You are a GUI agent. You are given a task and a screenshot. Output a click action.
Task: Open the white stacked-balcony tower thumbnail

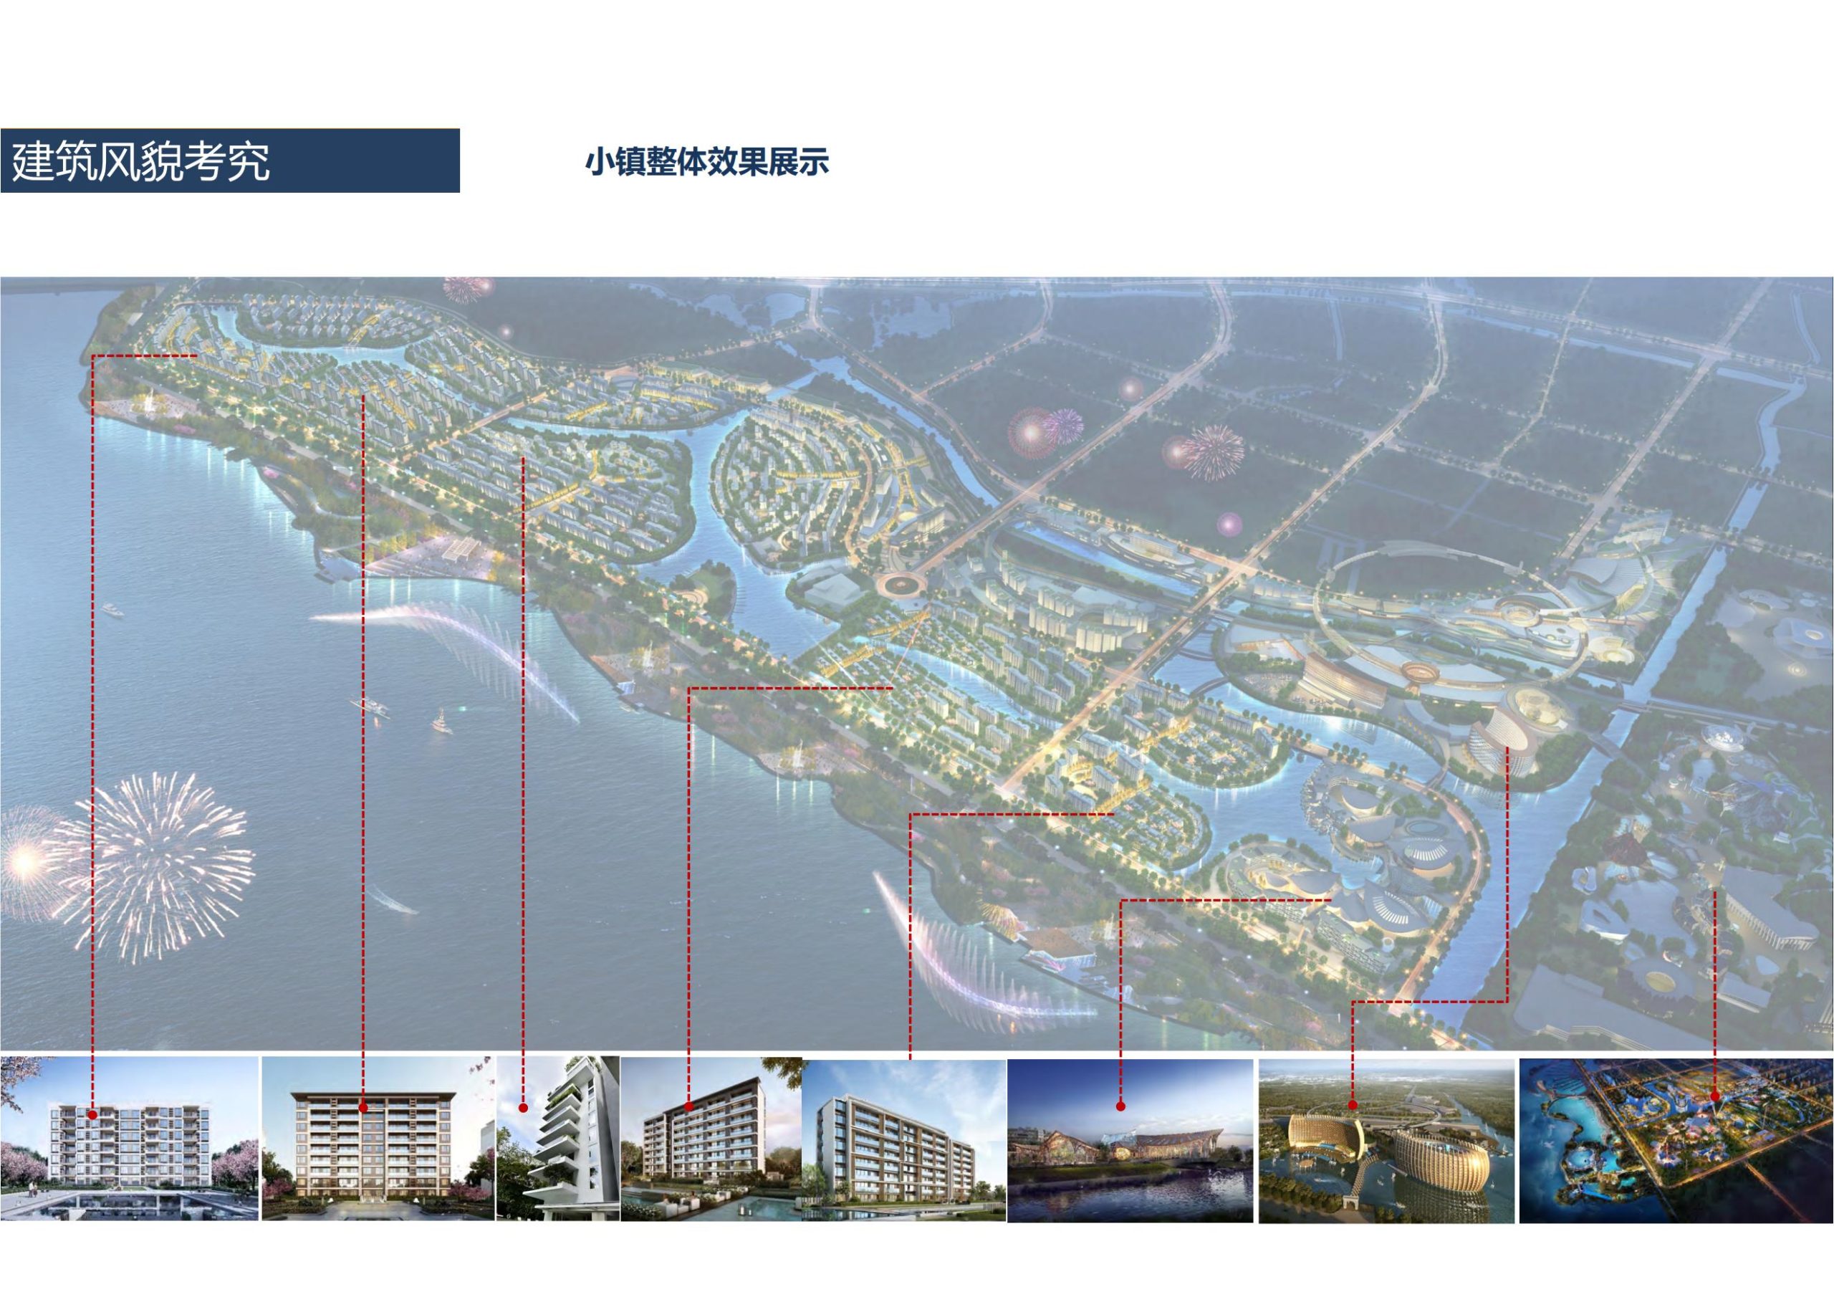pos(558,1138)
